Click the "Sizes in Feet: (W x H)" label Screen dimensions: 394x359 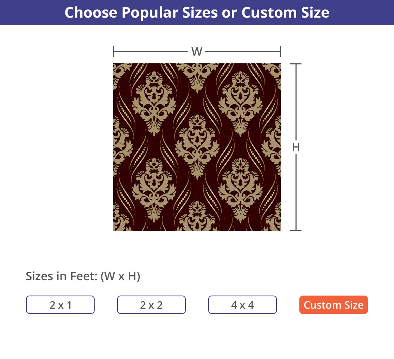coord(83,276)
